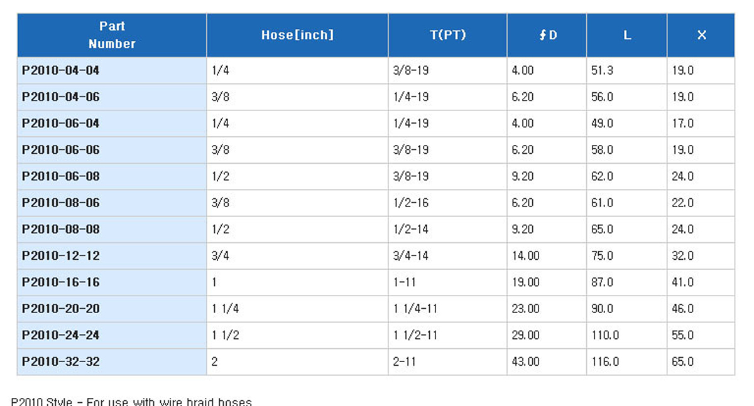Click the Hose[inch] column header
This screenshot has height=406, width=754.
297,35
